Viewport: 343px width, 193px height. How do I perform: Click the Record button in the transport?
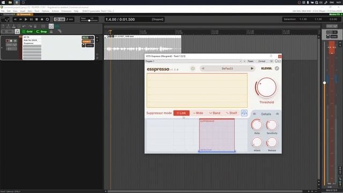(42, 19)
